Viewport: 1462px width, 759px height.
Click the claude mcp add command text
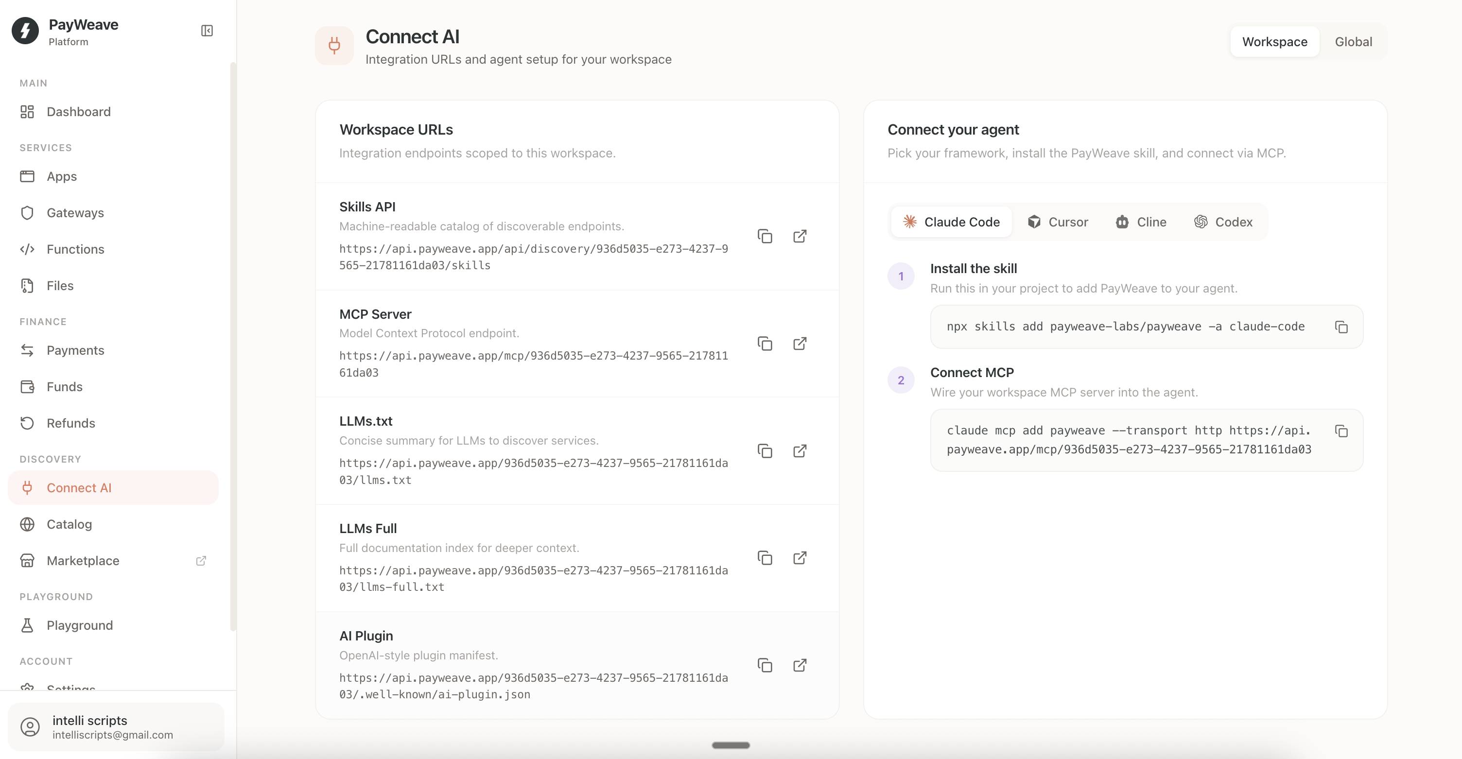(1129, 440)
